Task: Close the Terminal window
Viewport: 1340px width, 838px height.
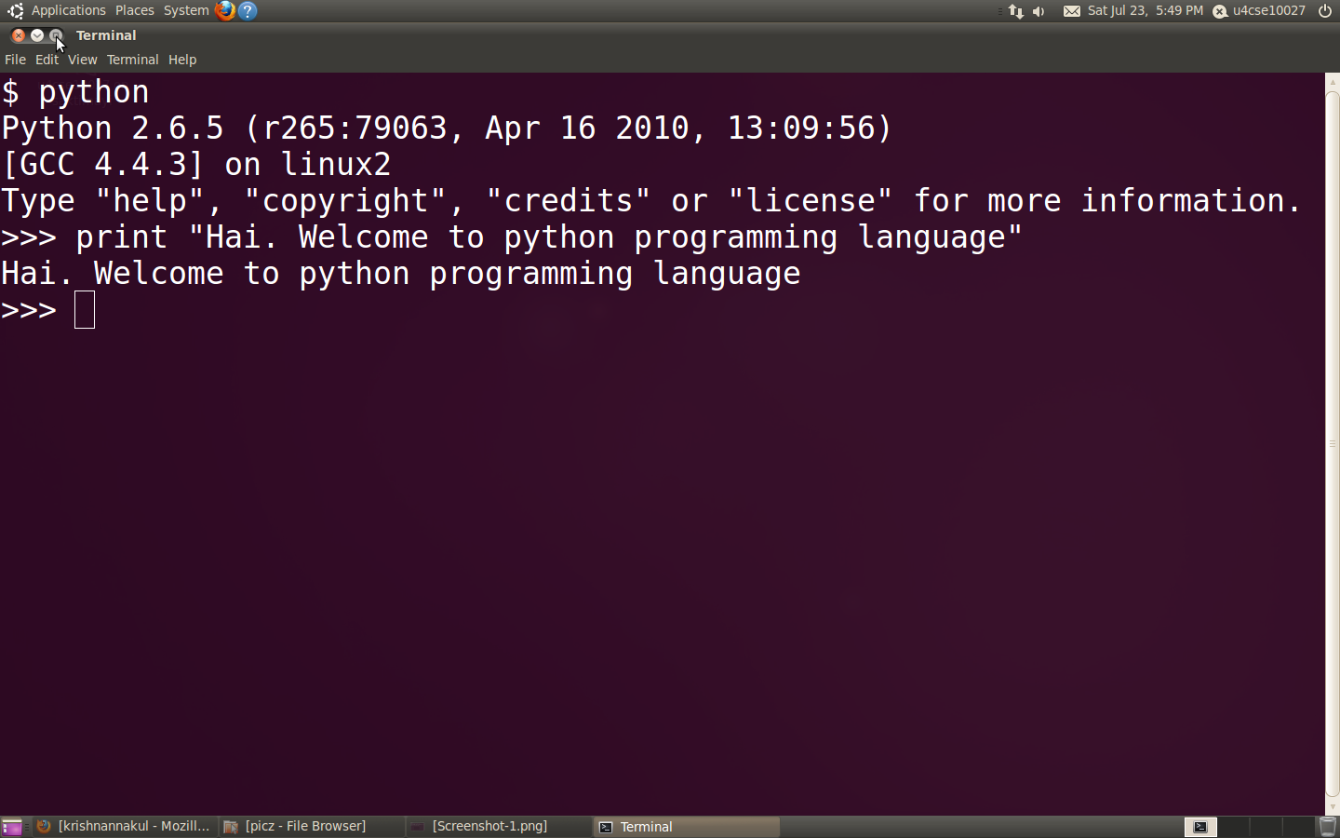Action: [19, 35]
